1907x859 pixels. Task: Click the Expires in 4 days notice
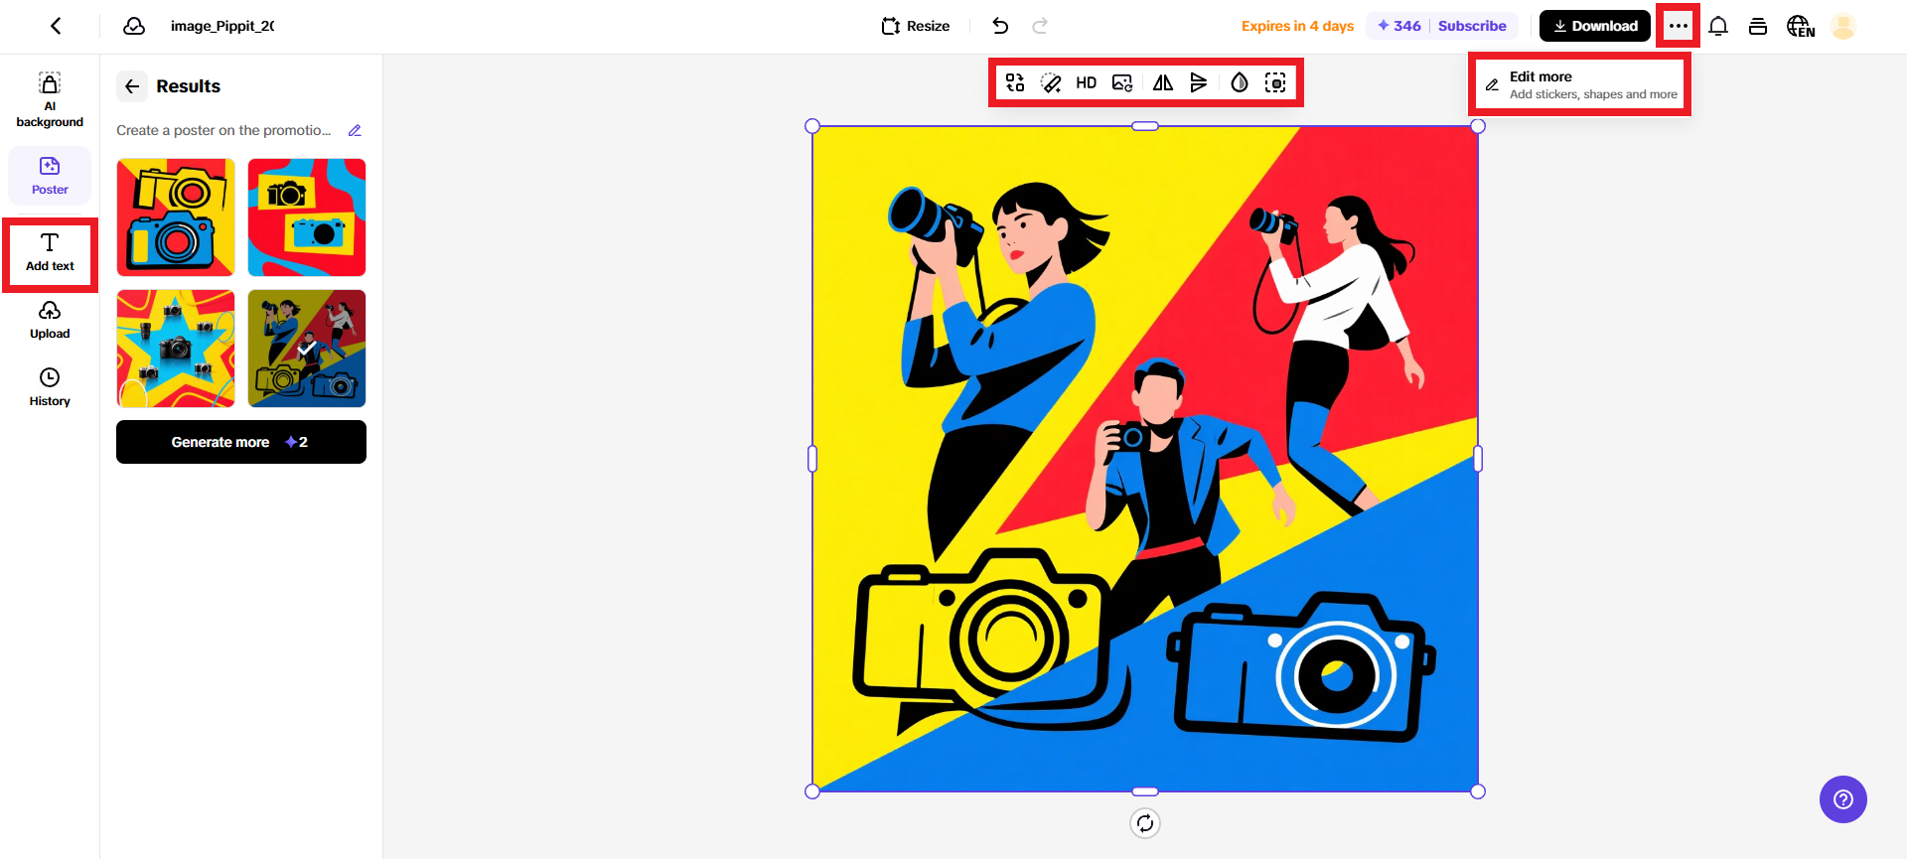click(x=1297, y=26)
